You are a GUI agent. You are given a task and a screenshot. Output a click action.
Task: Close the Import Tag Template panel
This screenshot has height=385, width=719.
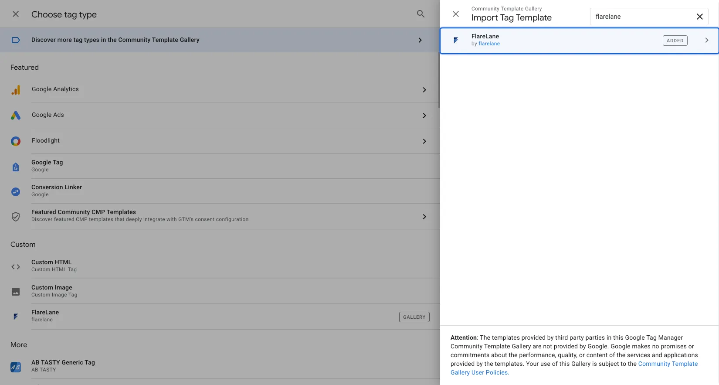[456, 14]
